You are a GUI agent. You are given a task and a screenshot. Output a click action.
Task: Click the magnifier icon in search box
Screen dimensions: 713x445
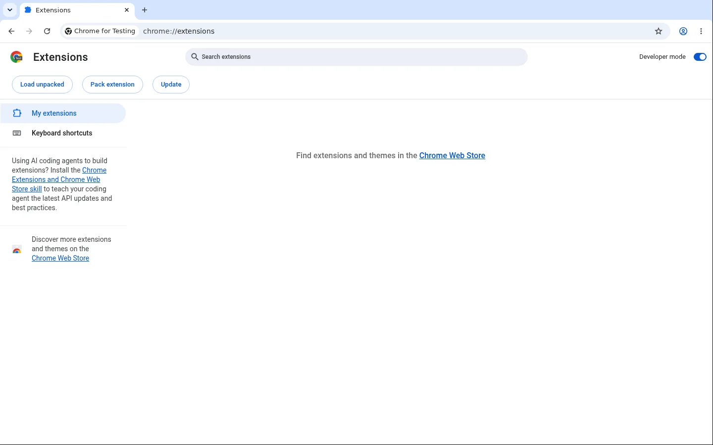(195, 57)
